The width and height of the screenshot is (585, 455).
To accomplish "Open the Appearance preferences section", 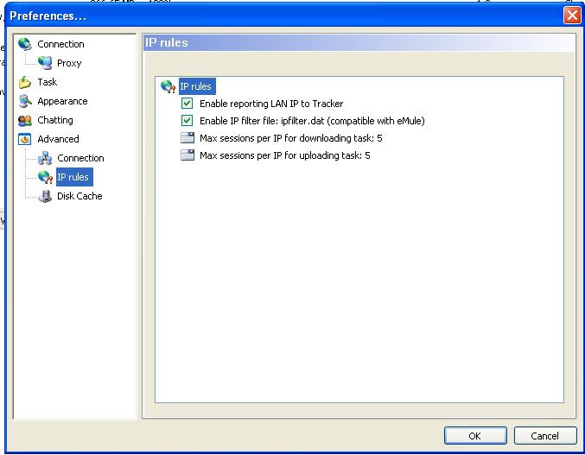I will pos(62,101).
